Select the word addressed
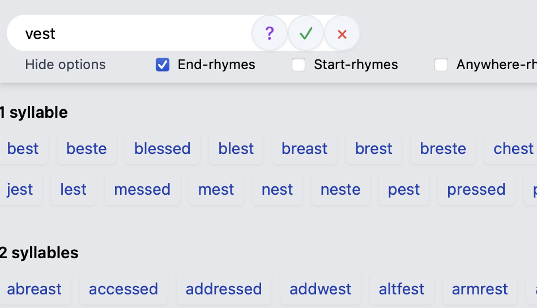537x308 pixels. click(x=224, y=289)
